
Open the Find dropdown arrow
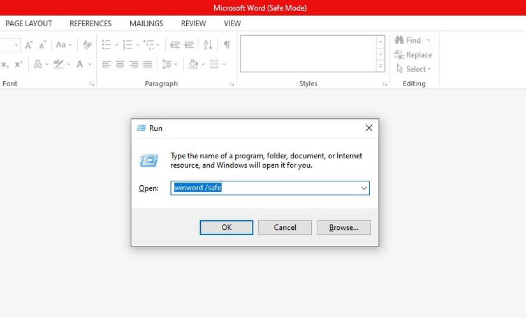tap(428, 40)
